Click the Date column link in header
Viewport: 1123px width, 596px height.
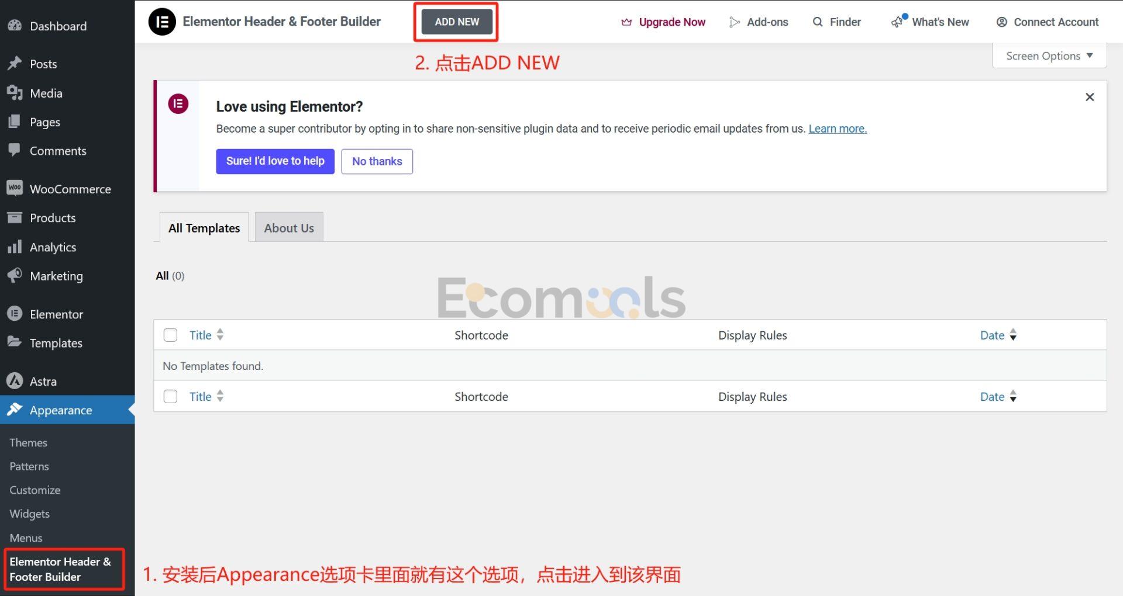pyautogui.click(x=992, y=335)
